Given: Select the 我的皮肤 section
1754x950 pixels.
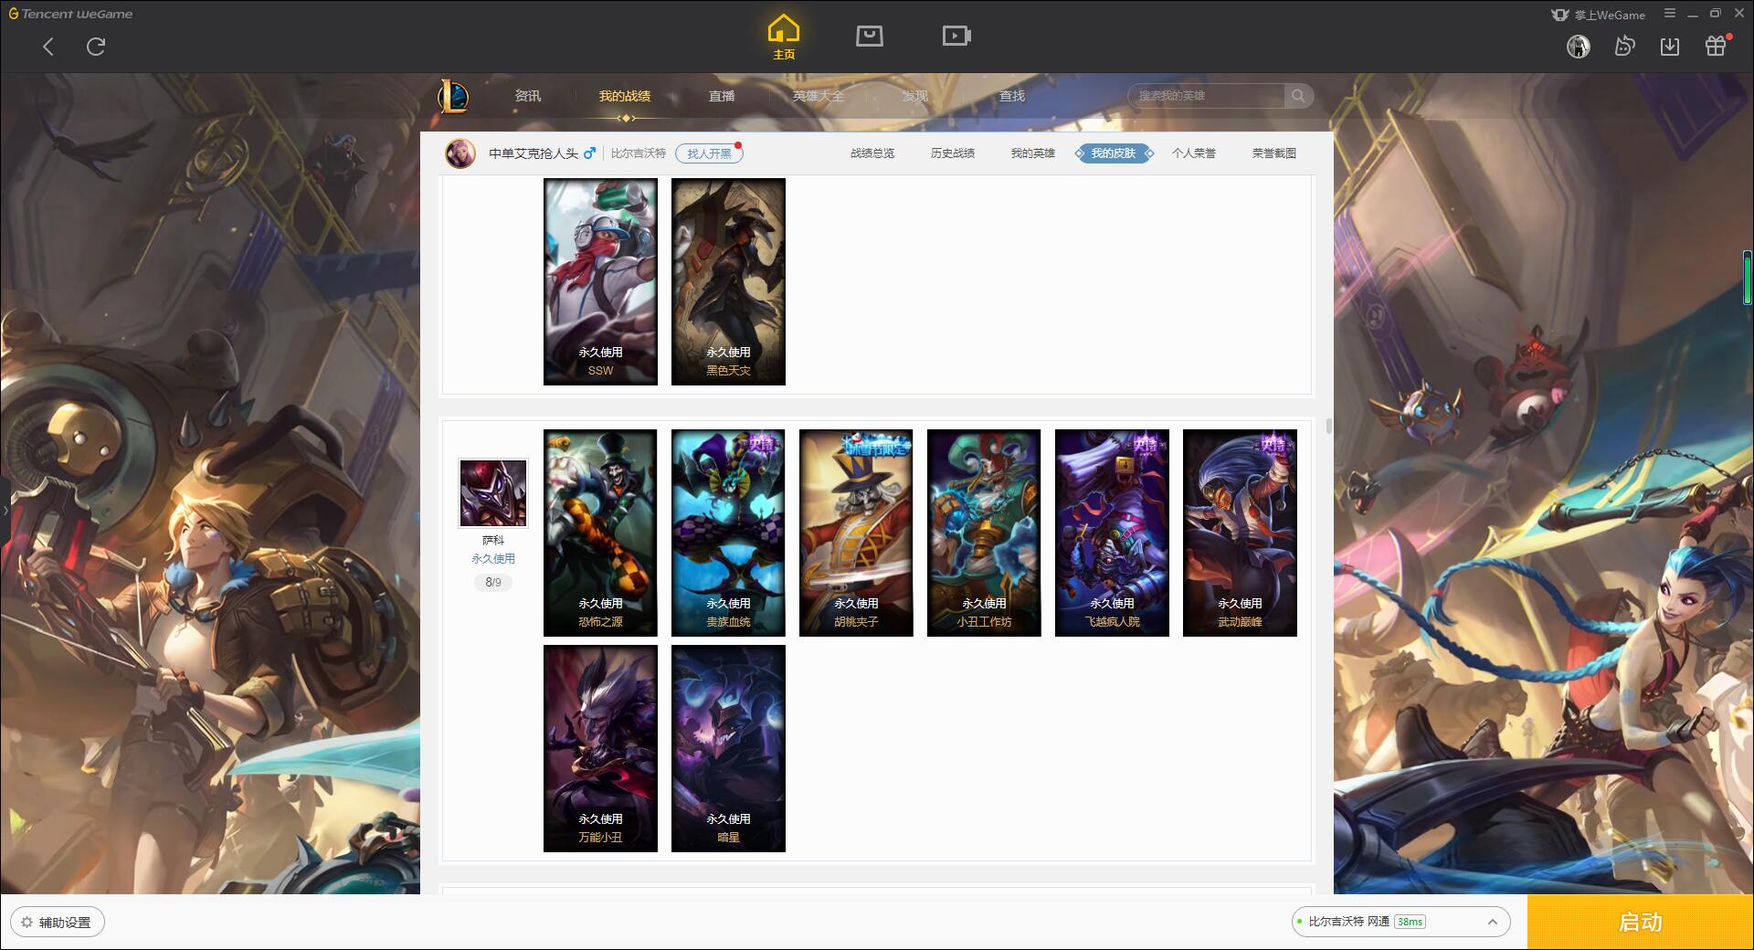Looking at the screenshot, I should [1114, 153].
